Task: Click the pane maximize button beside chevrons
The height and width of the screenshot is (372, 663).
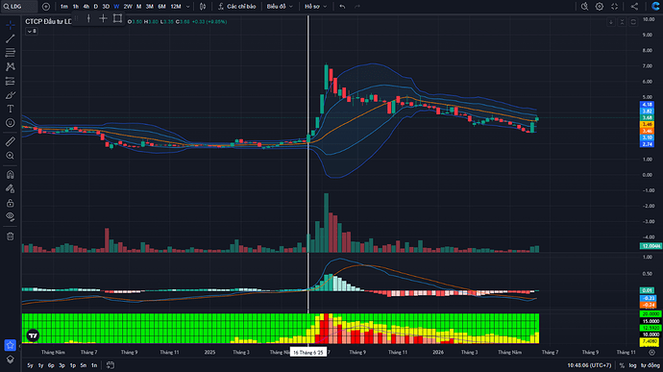Action: click(633, 22)
